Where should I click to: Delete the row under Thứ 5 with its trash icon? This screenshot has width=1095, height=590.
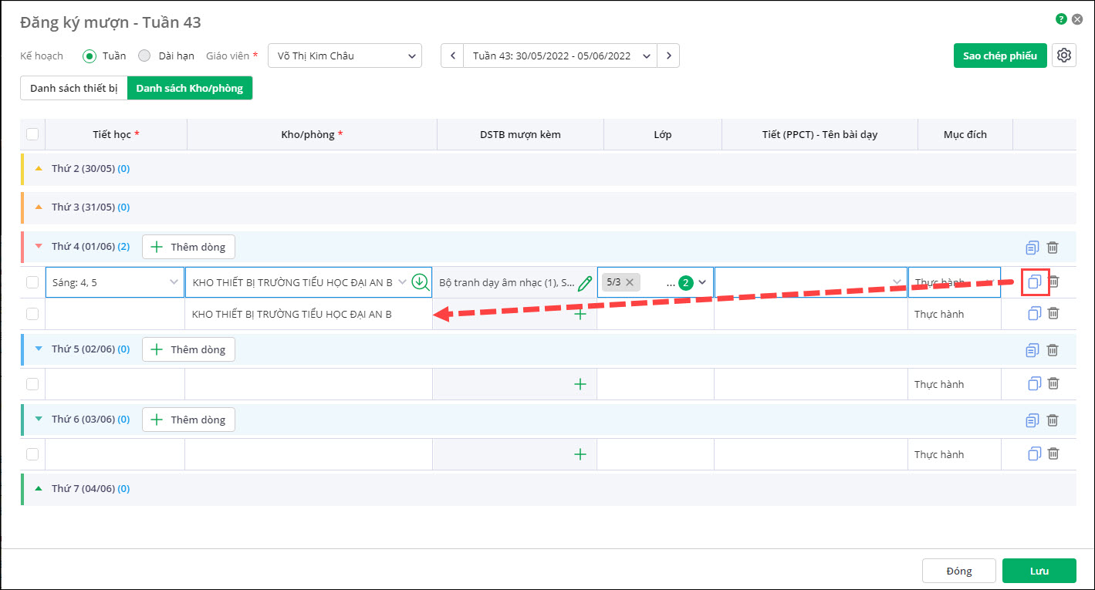[1053, 384]
